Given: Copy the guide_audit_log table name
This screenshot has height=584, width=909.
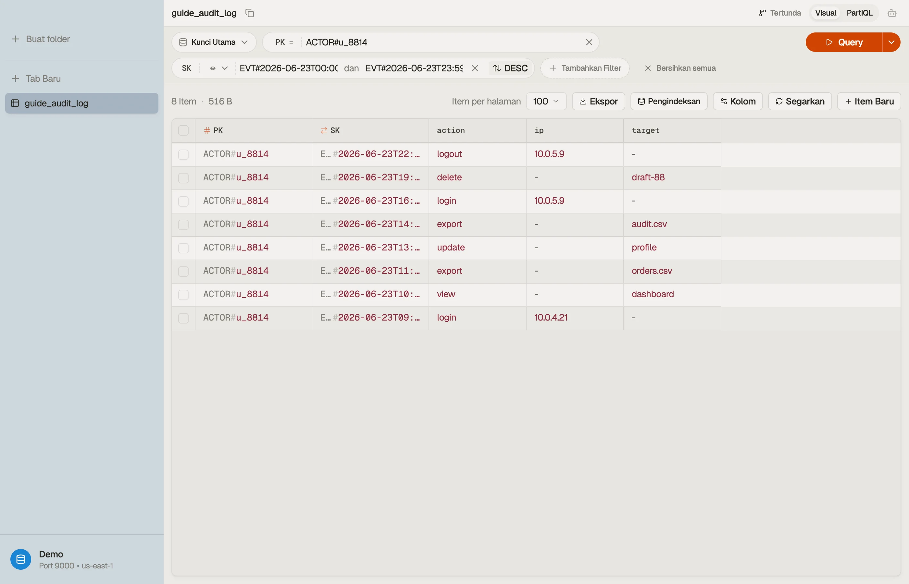Looking at the screenshot, I should [250, 13].
